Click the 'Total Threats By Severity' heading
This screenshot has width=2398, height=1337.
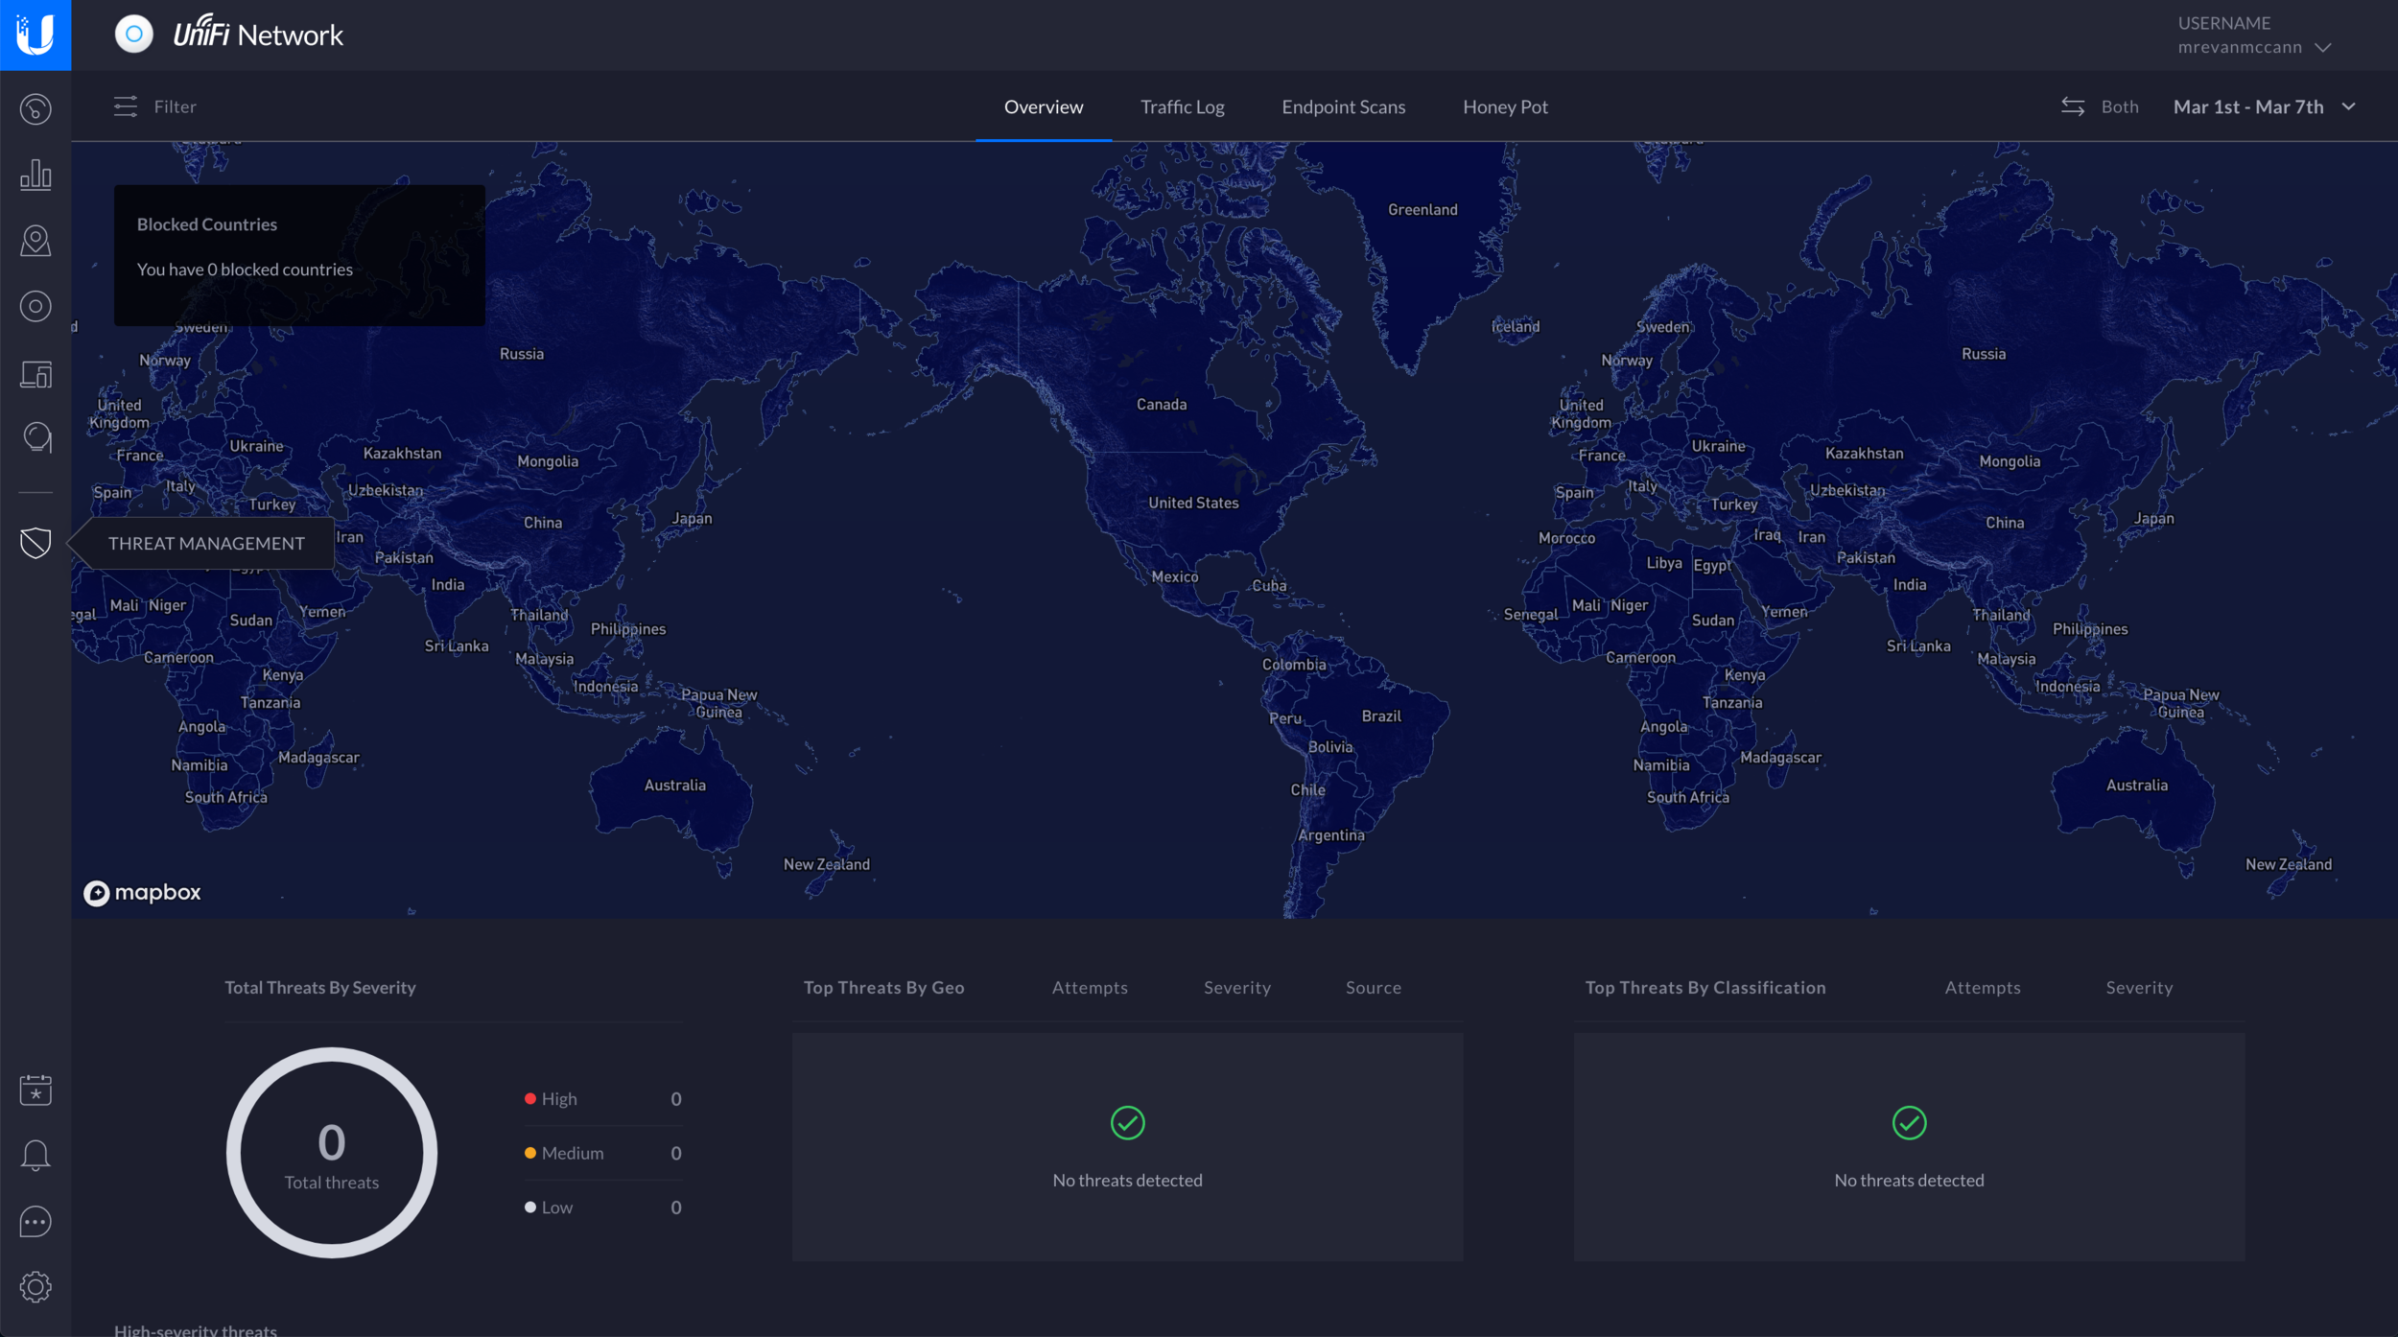[320, 988]
